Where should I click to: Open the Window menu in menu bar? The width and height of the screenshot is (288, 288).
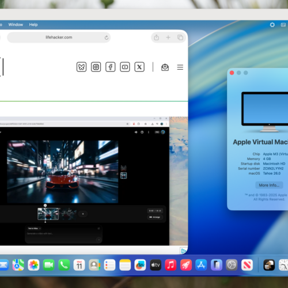[16, 25]
